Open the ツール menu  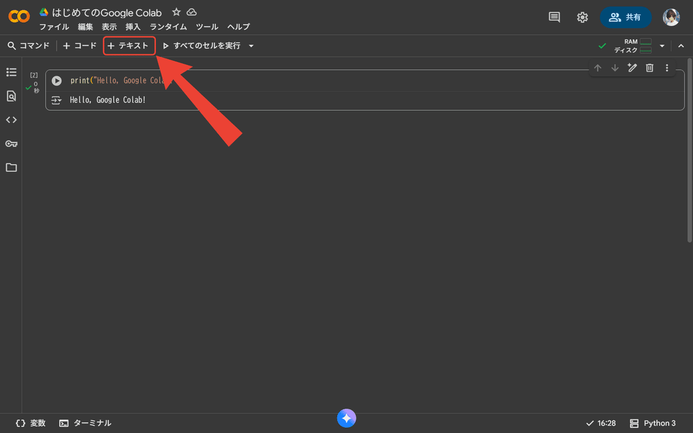coord(207,27)
